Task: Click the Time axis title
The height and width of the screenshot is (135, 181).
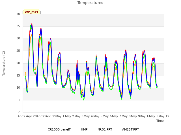Action: (x=160, y=121)
